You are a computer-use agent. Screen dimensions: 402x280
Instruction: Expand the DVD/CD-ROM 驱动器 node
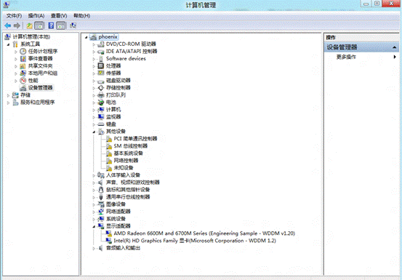pos(94,44)
